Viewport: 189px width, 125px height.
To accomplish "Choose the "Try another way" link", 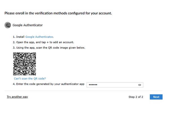I will [17, 97].
